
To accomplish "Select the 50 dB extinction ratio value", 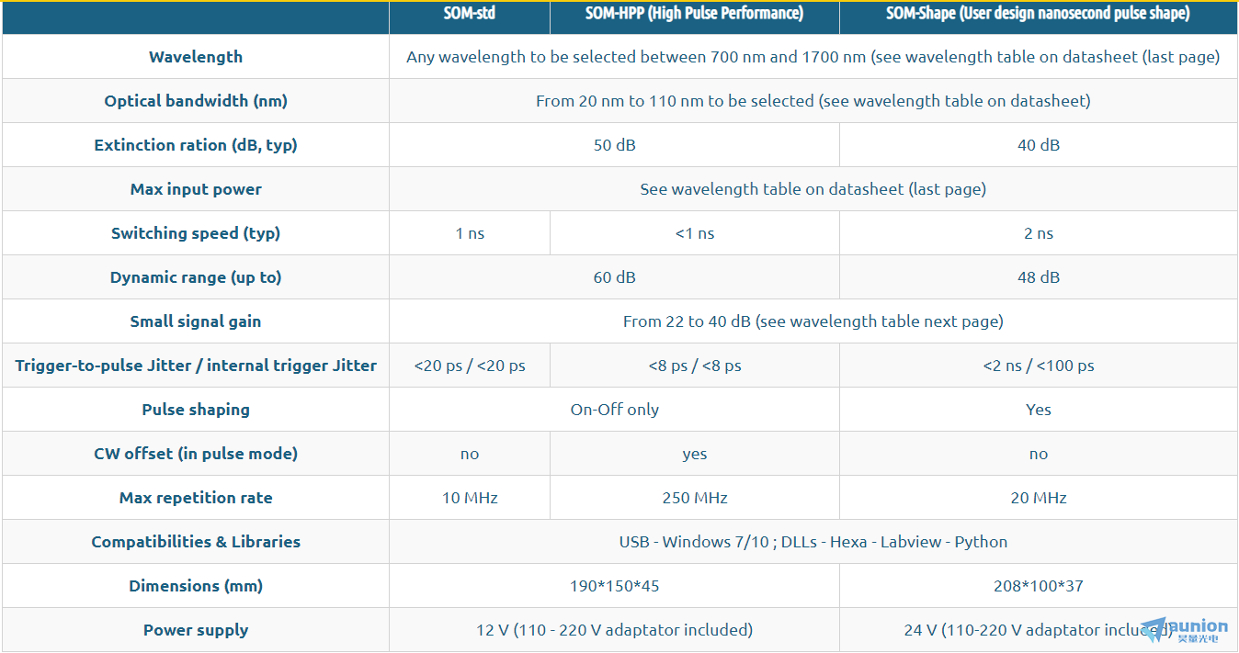I will pyautogui.click(x=615, y=145).
